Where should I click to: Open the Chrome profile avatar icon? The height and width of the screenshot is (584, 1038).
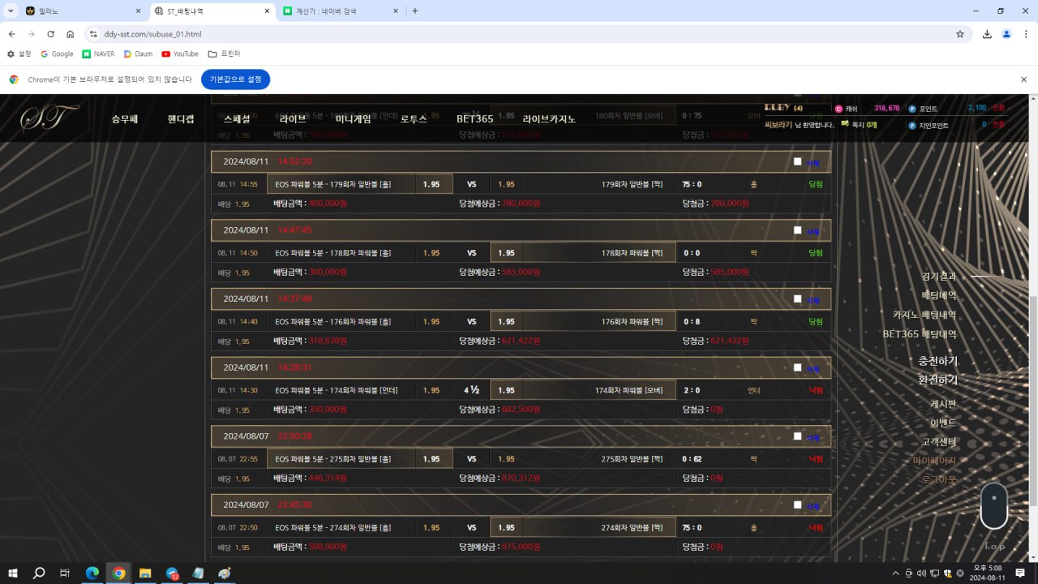pyautogui.click(x=1006, y=34)
